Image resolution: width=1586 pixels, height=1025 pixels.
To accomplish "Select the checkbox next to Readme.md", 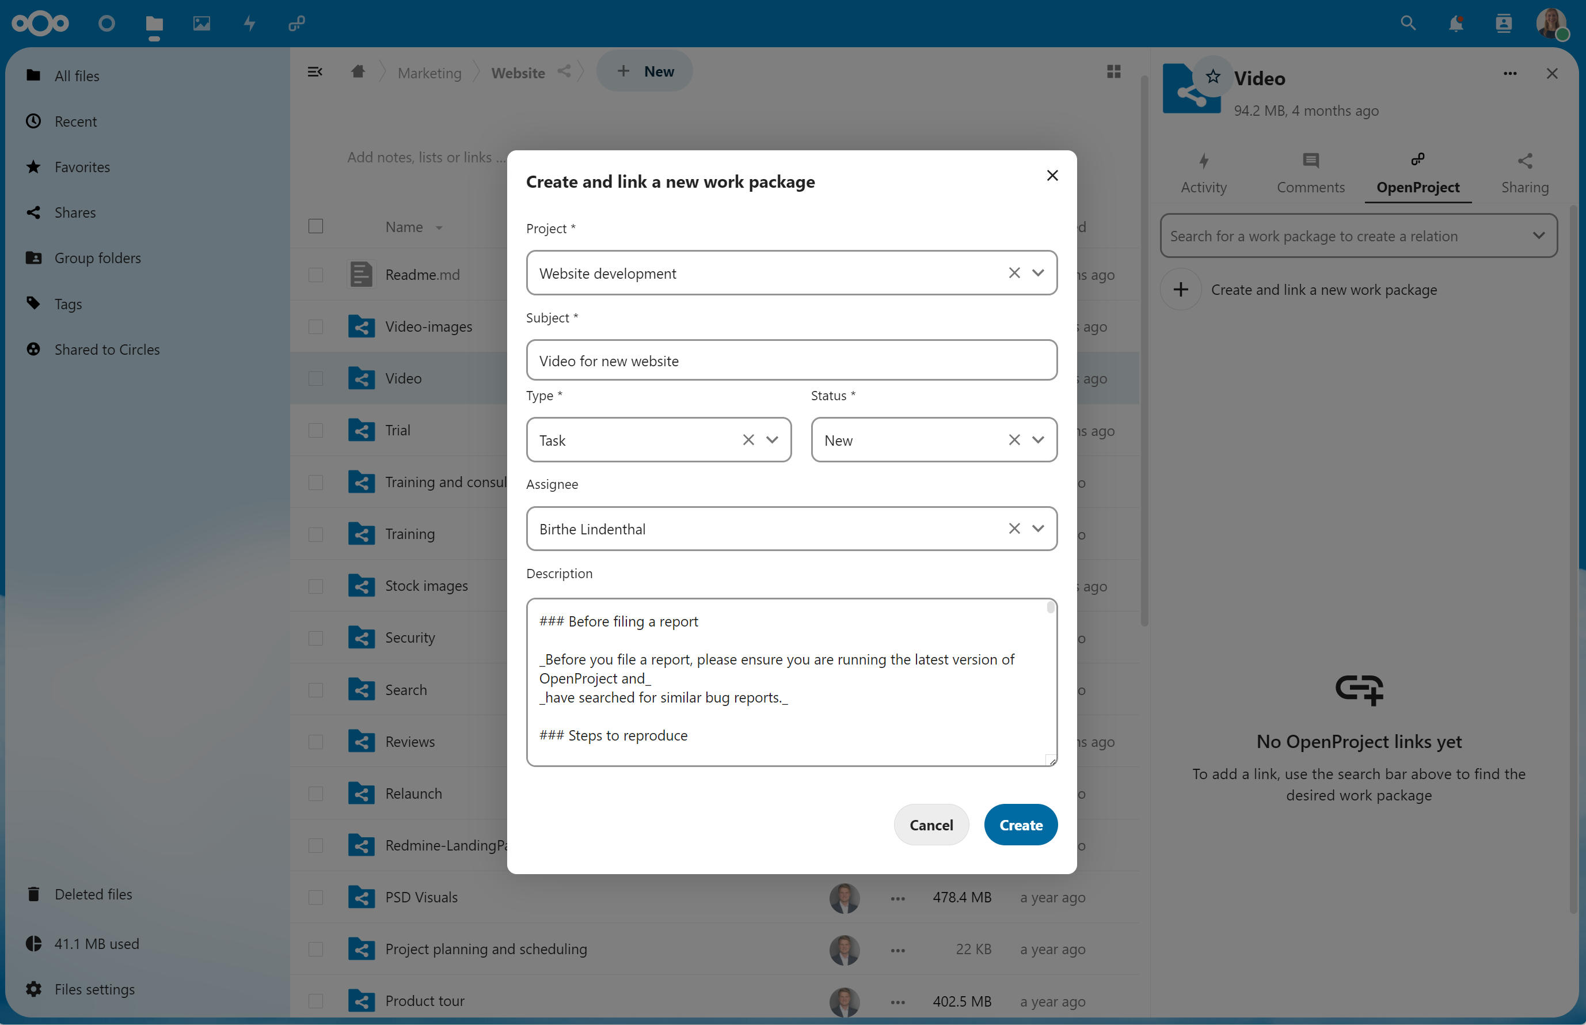I will click(316, 274).
